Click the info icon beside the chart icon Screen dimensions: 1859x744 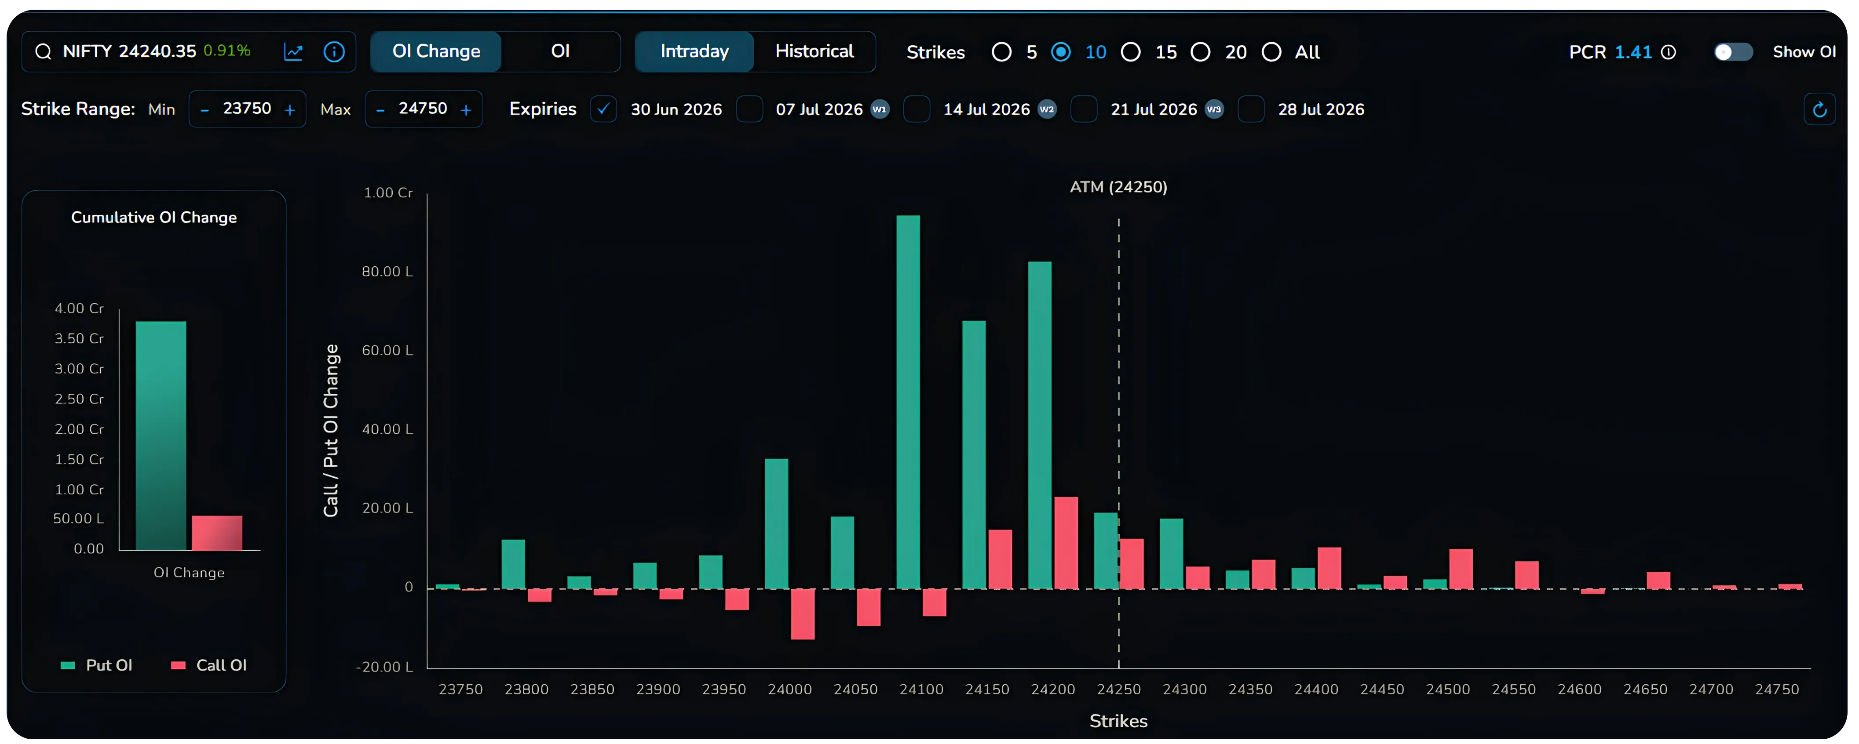tap(334, 52)
